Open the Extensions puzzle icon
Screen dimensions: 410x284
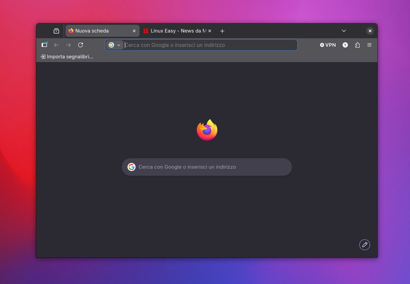click(357, 45)
